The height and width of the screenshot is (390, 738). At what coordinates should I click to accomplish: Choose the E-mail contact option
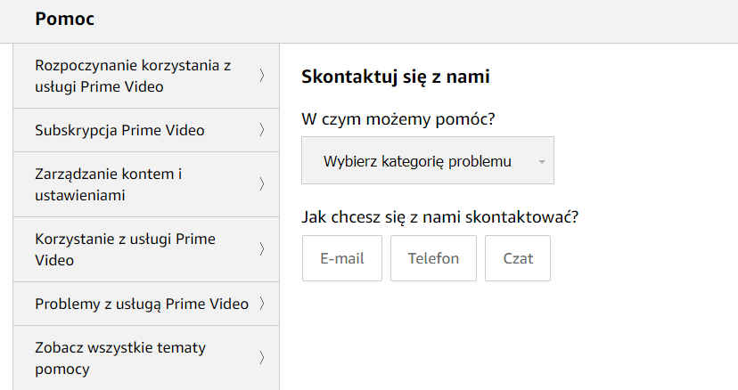point(341,258)
